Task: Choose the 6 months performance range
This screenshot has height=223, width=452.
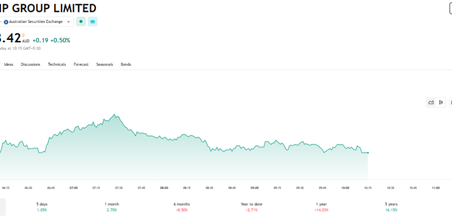Action: point(181,206)
